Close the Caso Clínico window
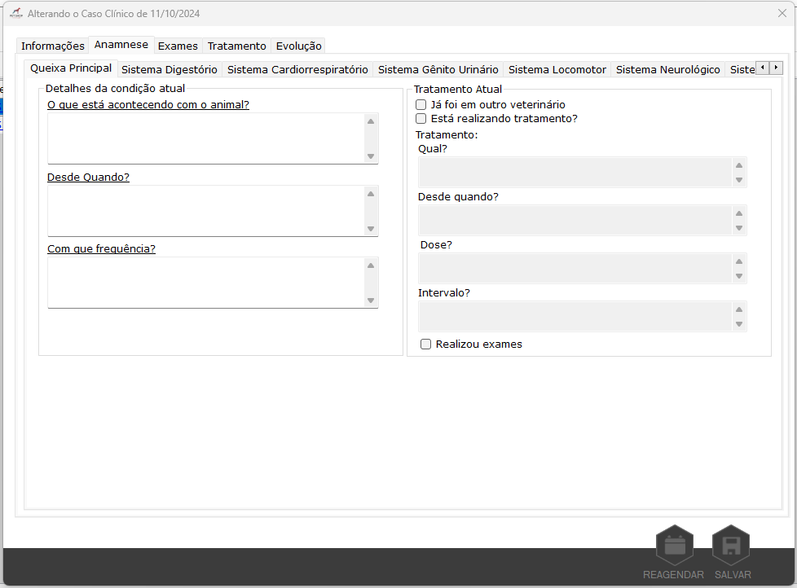Viewport: 797px width, 588px height. pyautogui.click(x=782, y=13)
